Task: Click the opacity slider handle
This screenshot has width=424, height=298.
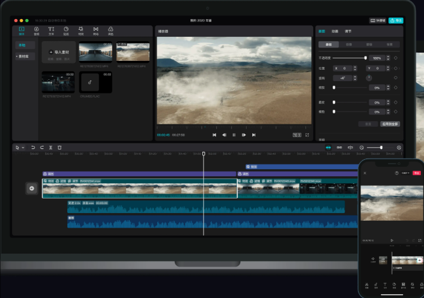Action: coord(365,58)
